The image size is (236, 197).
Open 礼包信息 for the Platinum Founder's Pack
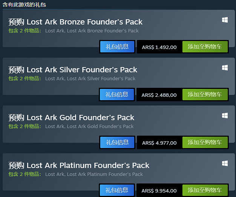tap(117, 190)
